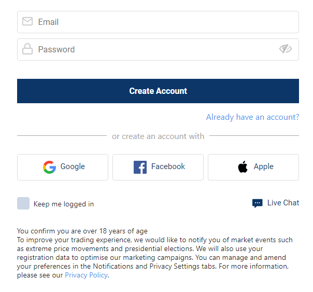Click the padlock icon in Password field
Screen dimensions: 313x292
[x=27, y=49]
